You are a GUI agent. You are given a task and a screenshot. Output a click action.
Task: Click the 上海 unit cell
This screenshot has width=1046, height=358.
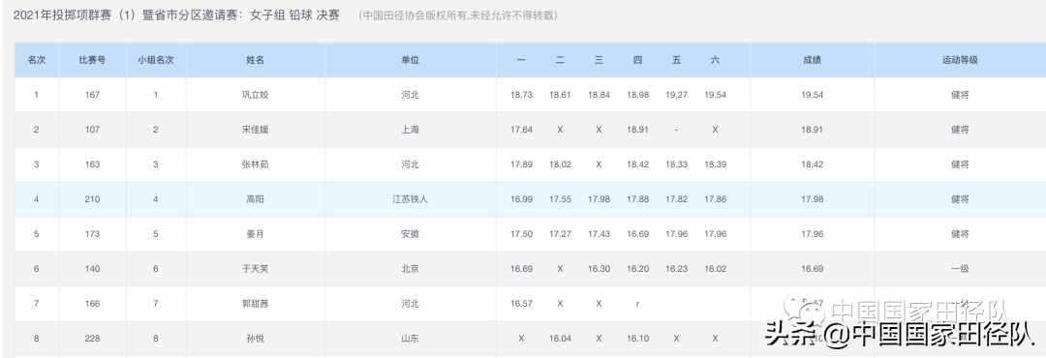coord(411,130)
